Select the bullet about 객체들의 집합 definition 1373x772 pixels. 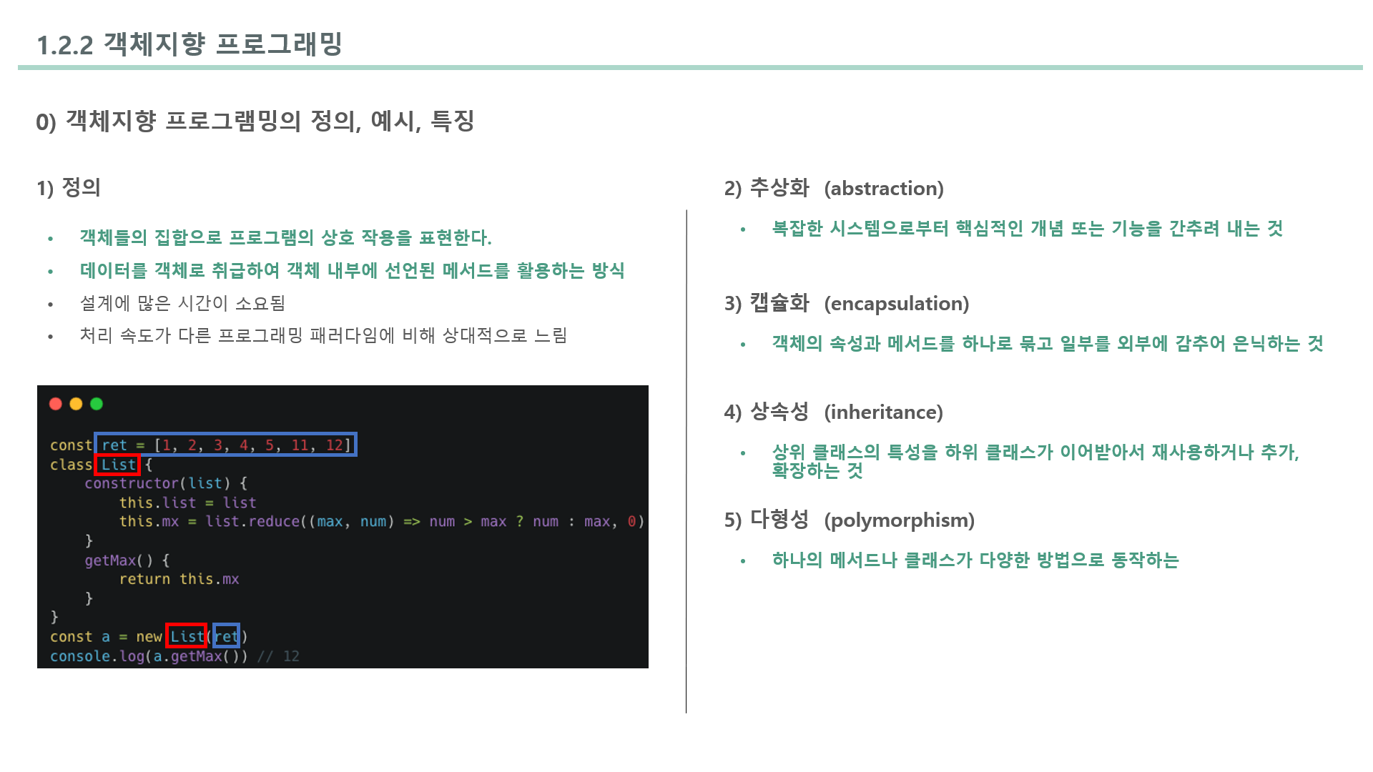285,237
